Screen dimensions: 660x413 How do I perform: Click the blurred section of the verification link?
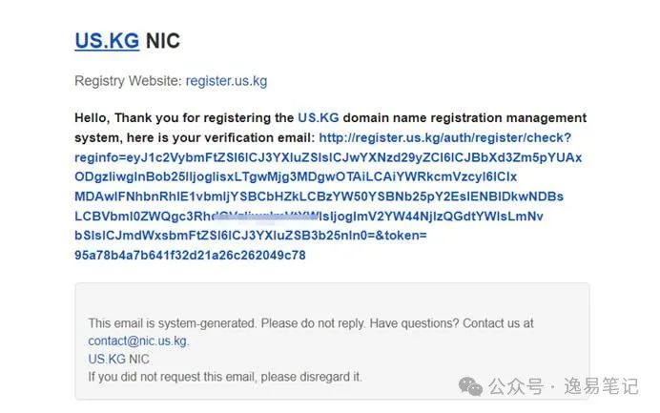coord(266,216)
